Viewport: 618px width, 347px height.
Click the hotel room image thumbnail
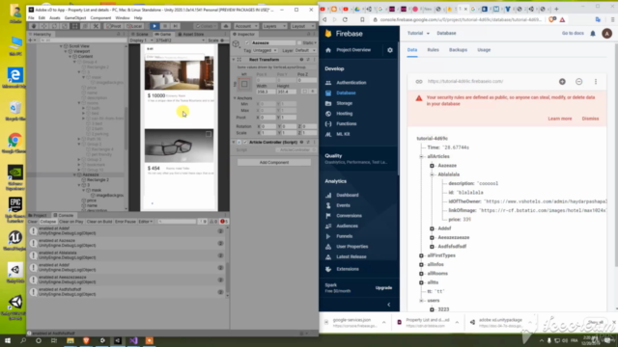179,72
